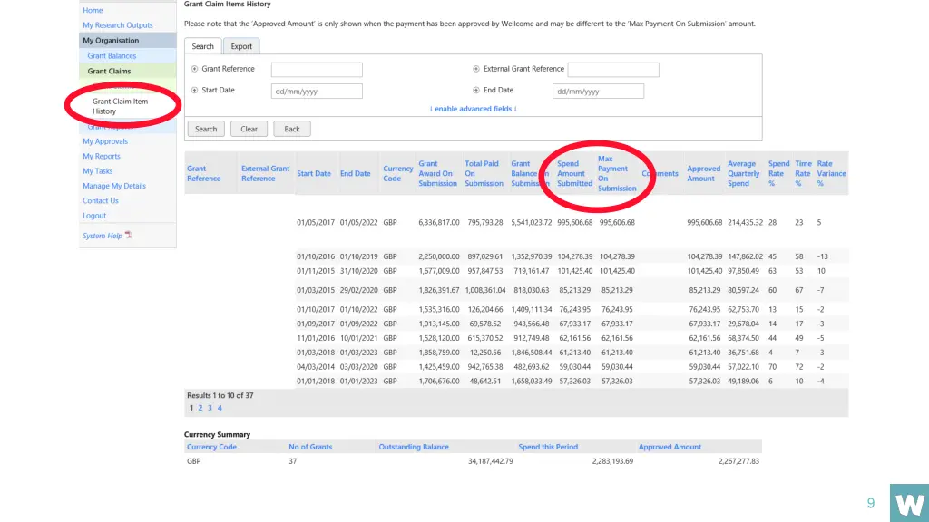The height and width of the screenshot is (522, 929).
Task: Open My Research Outputs link
Action: 118,24
